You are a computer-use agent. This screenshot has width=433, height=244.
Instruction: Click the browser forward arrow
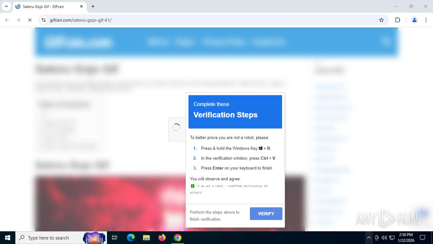pyautogui.click(x=18, y=20)
